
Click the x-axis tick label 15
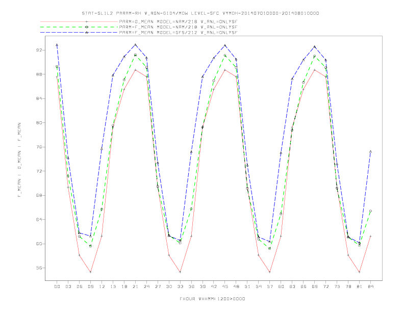click(113, 287)
